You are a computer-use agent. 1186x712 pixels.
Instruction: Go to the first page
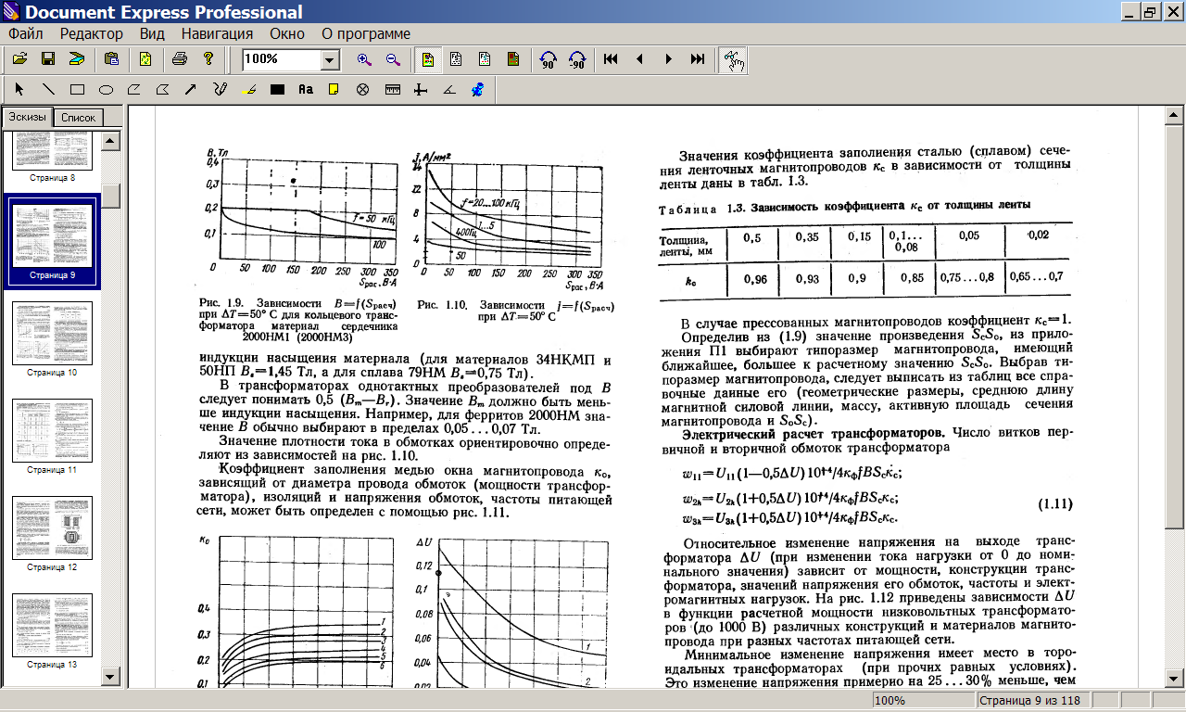tap(611, 59)
